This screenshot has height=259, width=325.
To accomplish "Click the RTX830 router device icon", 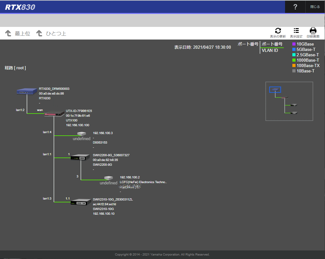I will coord(27,92).
